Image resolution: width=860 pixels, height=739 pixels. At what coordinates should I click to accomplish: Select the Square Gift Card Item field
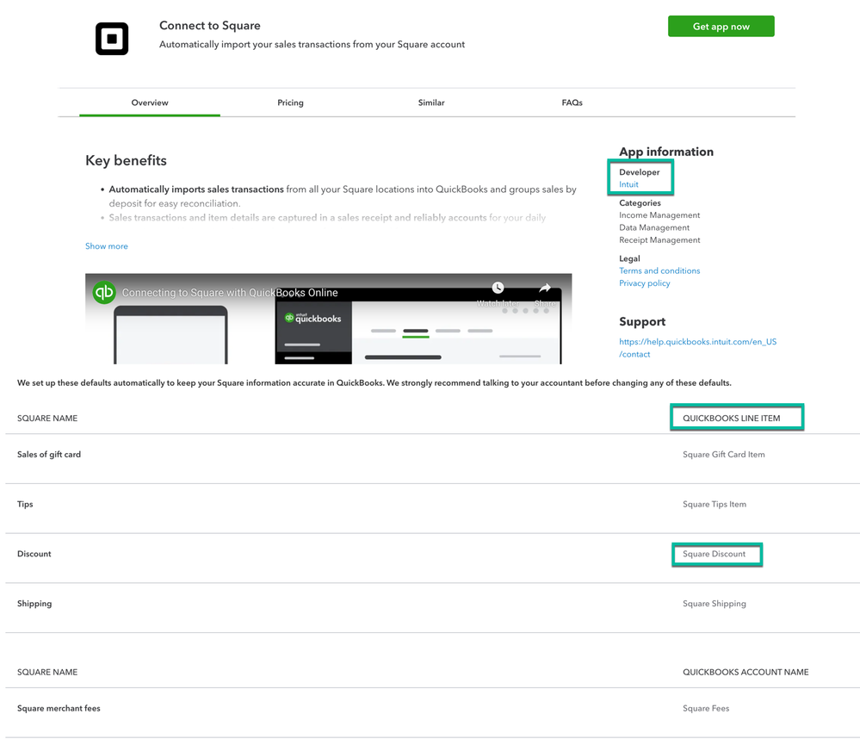coord(723,455)
